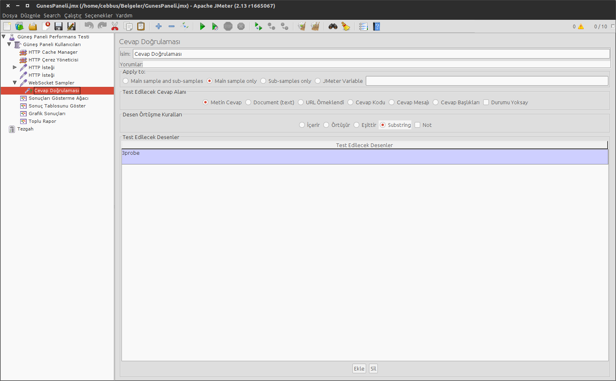Click the blue plus Expand All icon
This screenshot has width=616, height=381.
tap(159, 27)
